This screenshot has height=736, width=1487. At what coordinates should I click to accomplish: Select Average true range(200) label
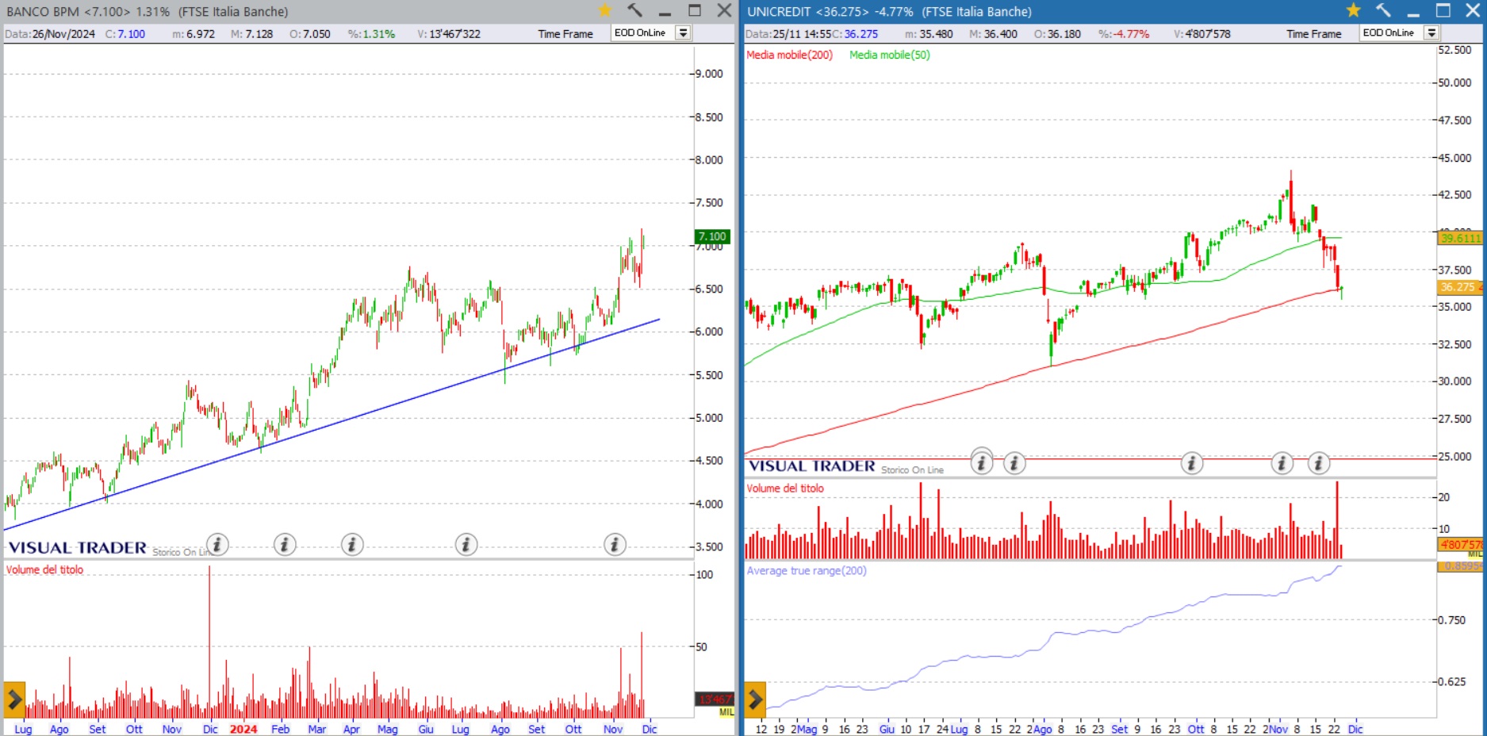[807, 570]
